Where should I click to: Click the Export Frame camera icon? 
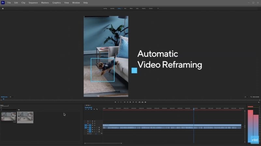pyautogui.click(x=145, y=102)
